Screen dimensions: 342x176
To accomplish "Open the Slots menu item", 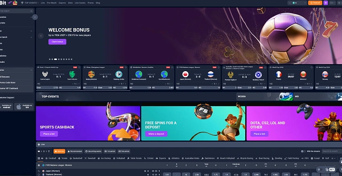I will coord(70,3).
